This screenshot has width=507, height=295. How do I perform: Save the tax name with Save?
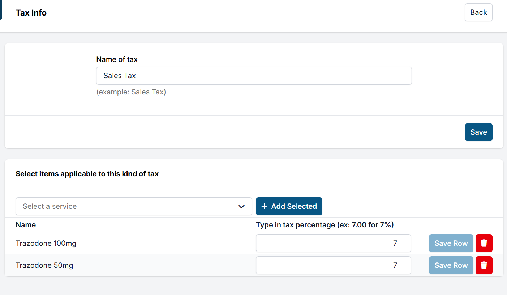point(478,132)
